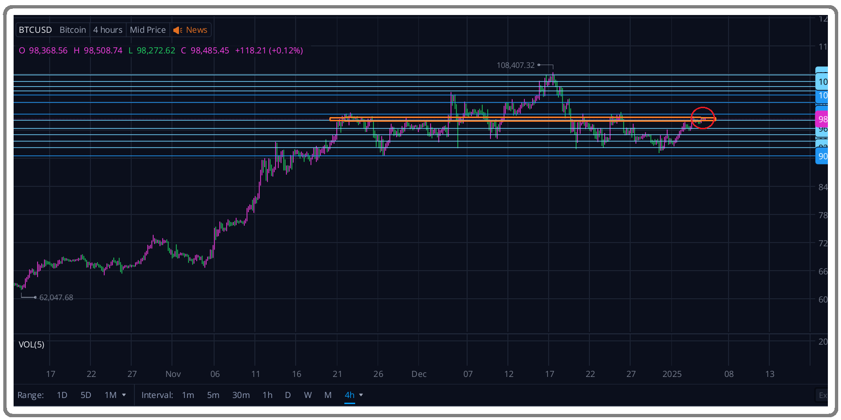Set interval to 1m
Screen dimensions: 841x420
coord(188,395)
